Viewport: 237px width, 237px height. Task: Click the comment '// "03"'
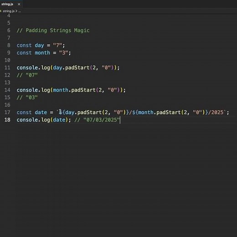point(27,98)
